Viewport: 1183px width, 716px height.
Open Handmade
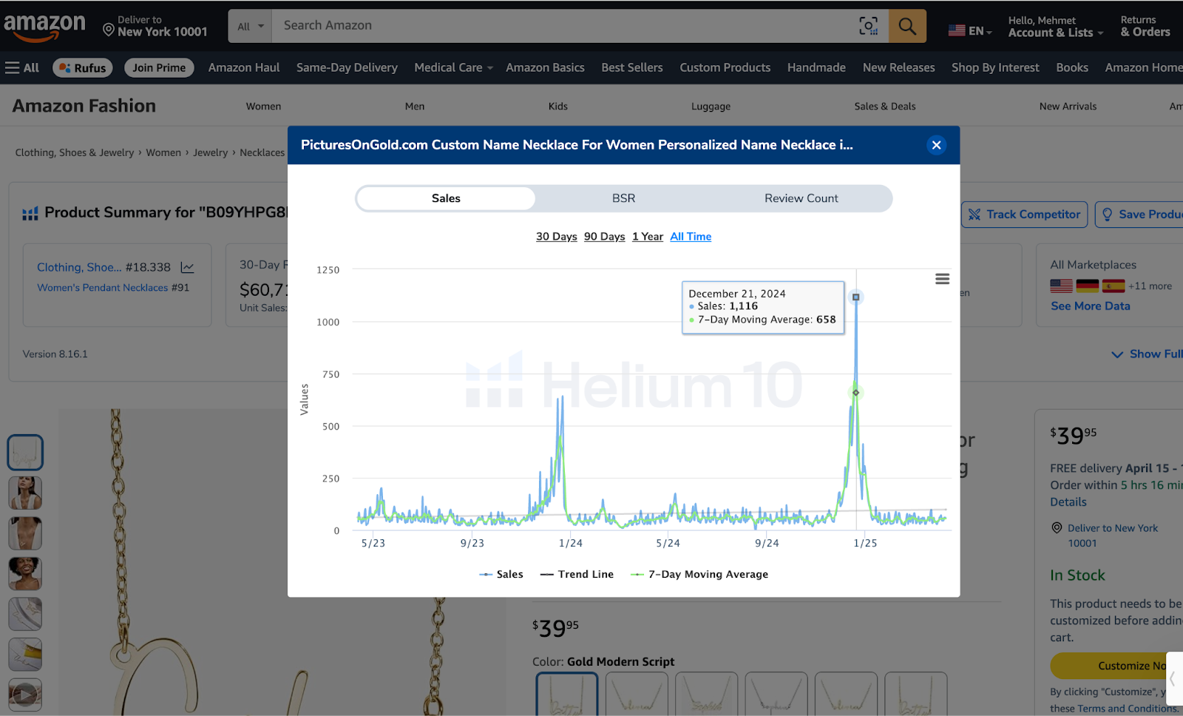tap(816, 67)
